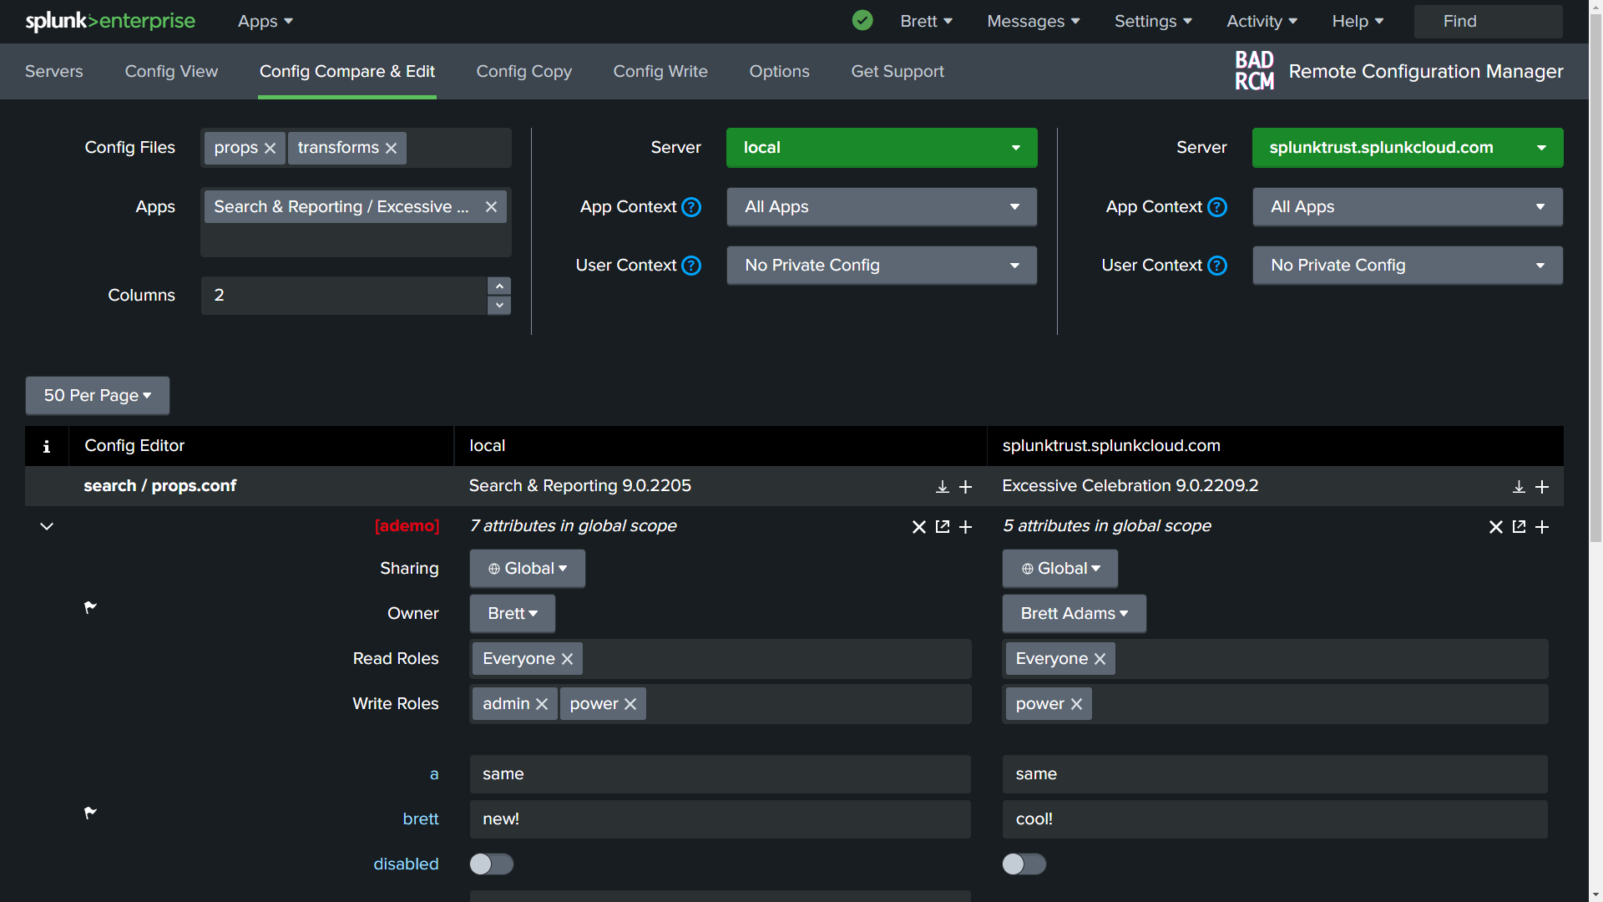Open splunktrust ademo stanza in new window
The height and width of the screenshot is (902, 1603).
[1519, 527]
